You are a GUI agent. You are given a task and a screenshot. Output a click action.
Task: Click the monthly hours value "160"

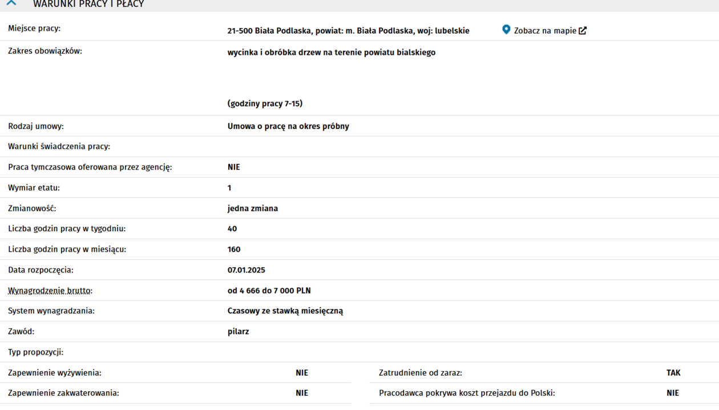point(233,250)
